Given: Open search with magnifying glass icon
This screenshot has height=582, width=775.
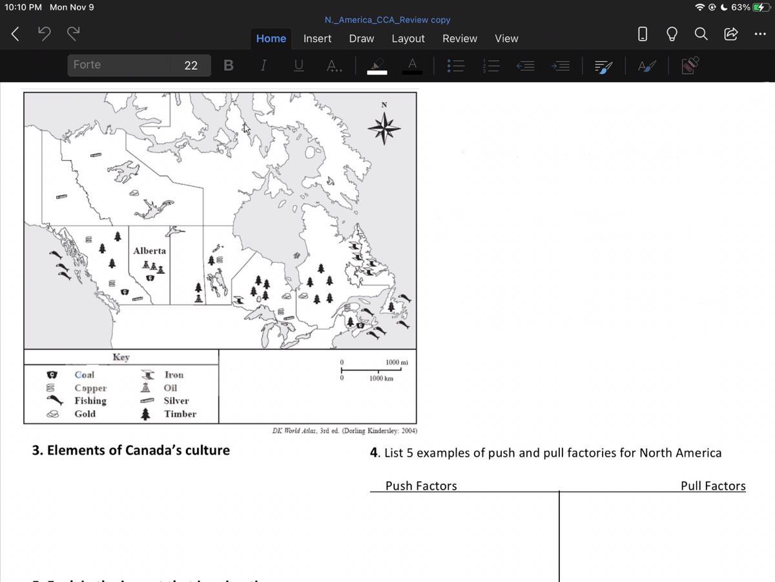Looking at the screenshot, I should (701, 34).
